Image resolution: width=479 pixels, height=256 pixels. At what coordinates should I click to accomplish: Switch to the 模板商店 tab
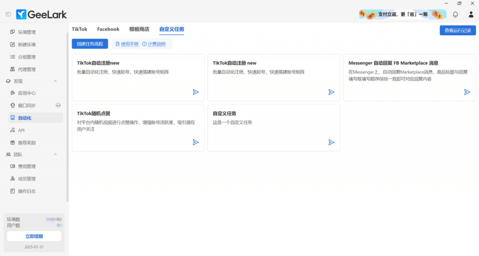tap(139, 29)
